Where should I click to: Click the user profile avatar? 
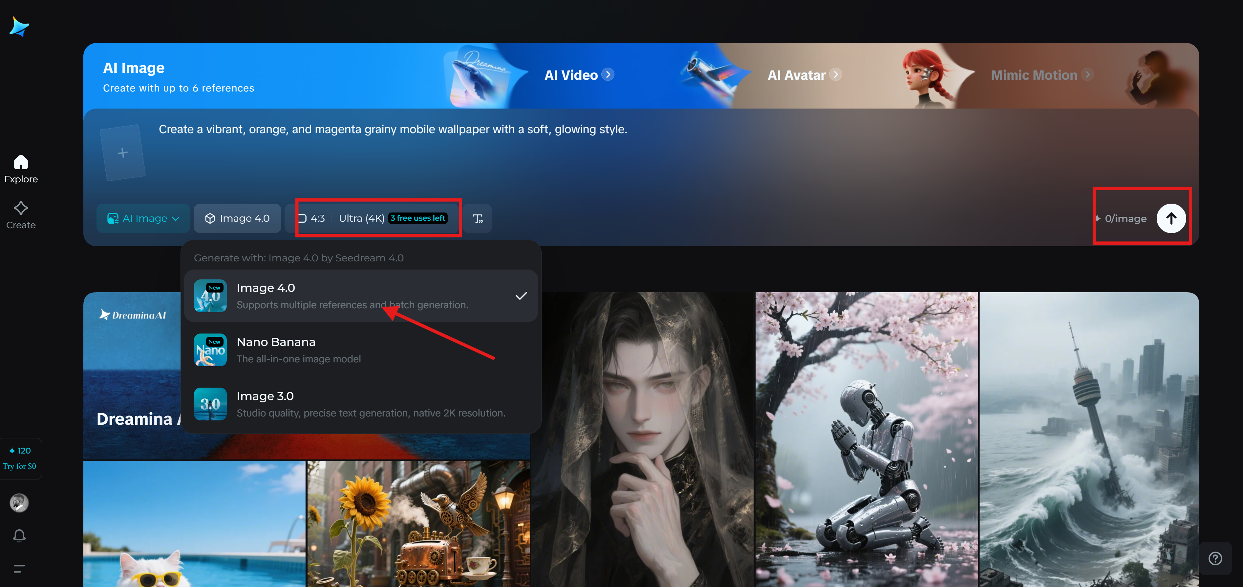[x=19, y=503]
